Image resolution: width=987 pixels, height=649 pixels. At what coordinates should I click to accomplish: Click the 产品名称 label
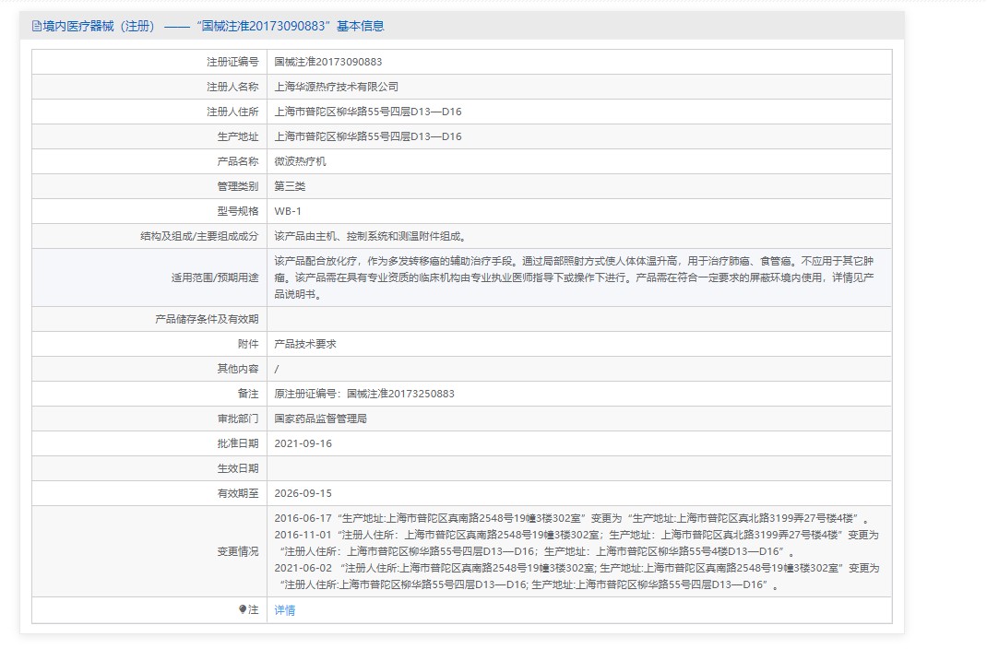pos(237,161)
